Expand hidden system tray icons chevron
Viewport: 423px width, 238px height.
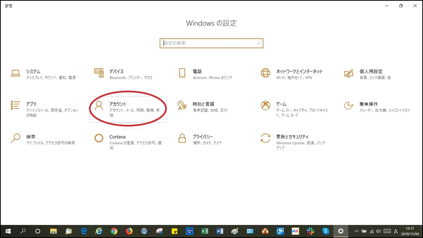pyautogui.click(x=356, y=231)
